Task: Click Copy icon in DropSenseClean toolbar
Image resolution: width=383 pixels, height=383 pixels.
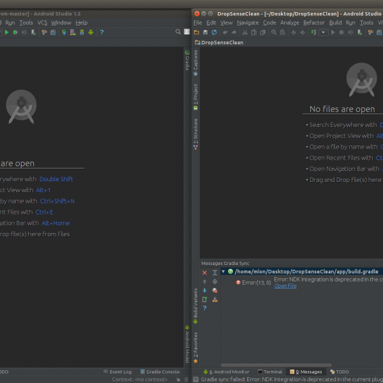Action: point(254,33)
